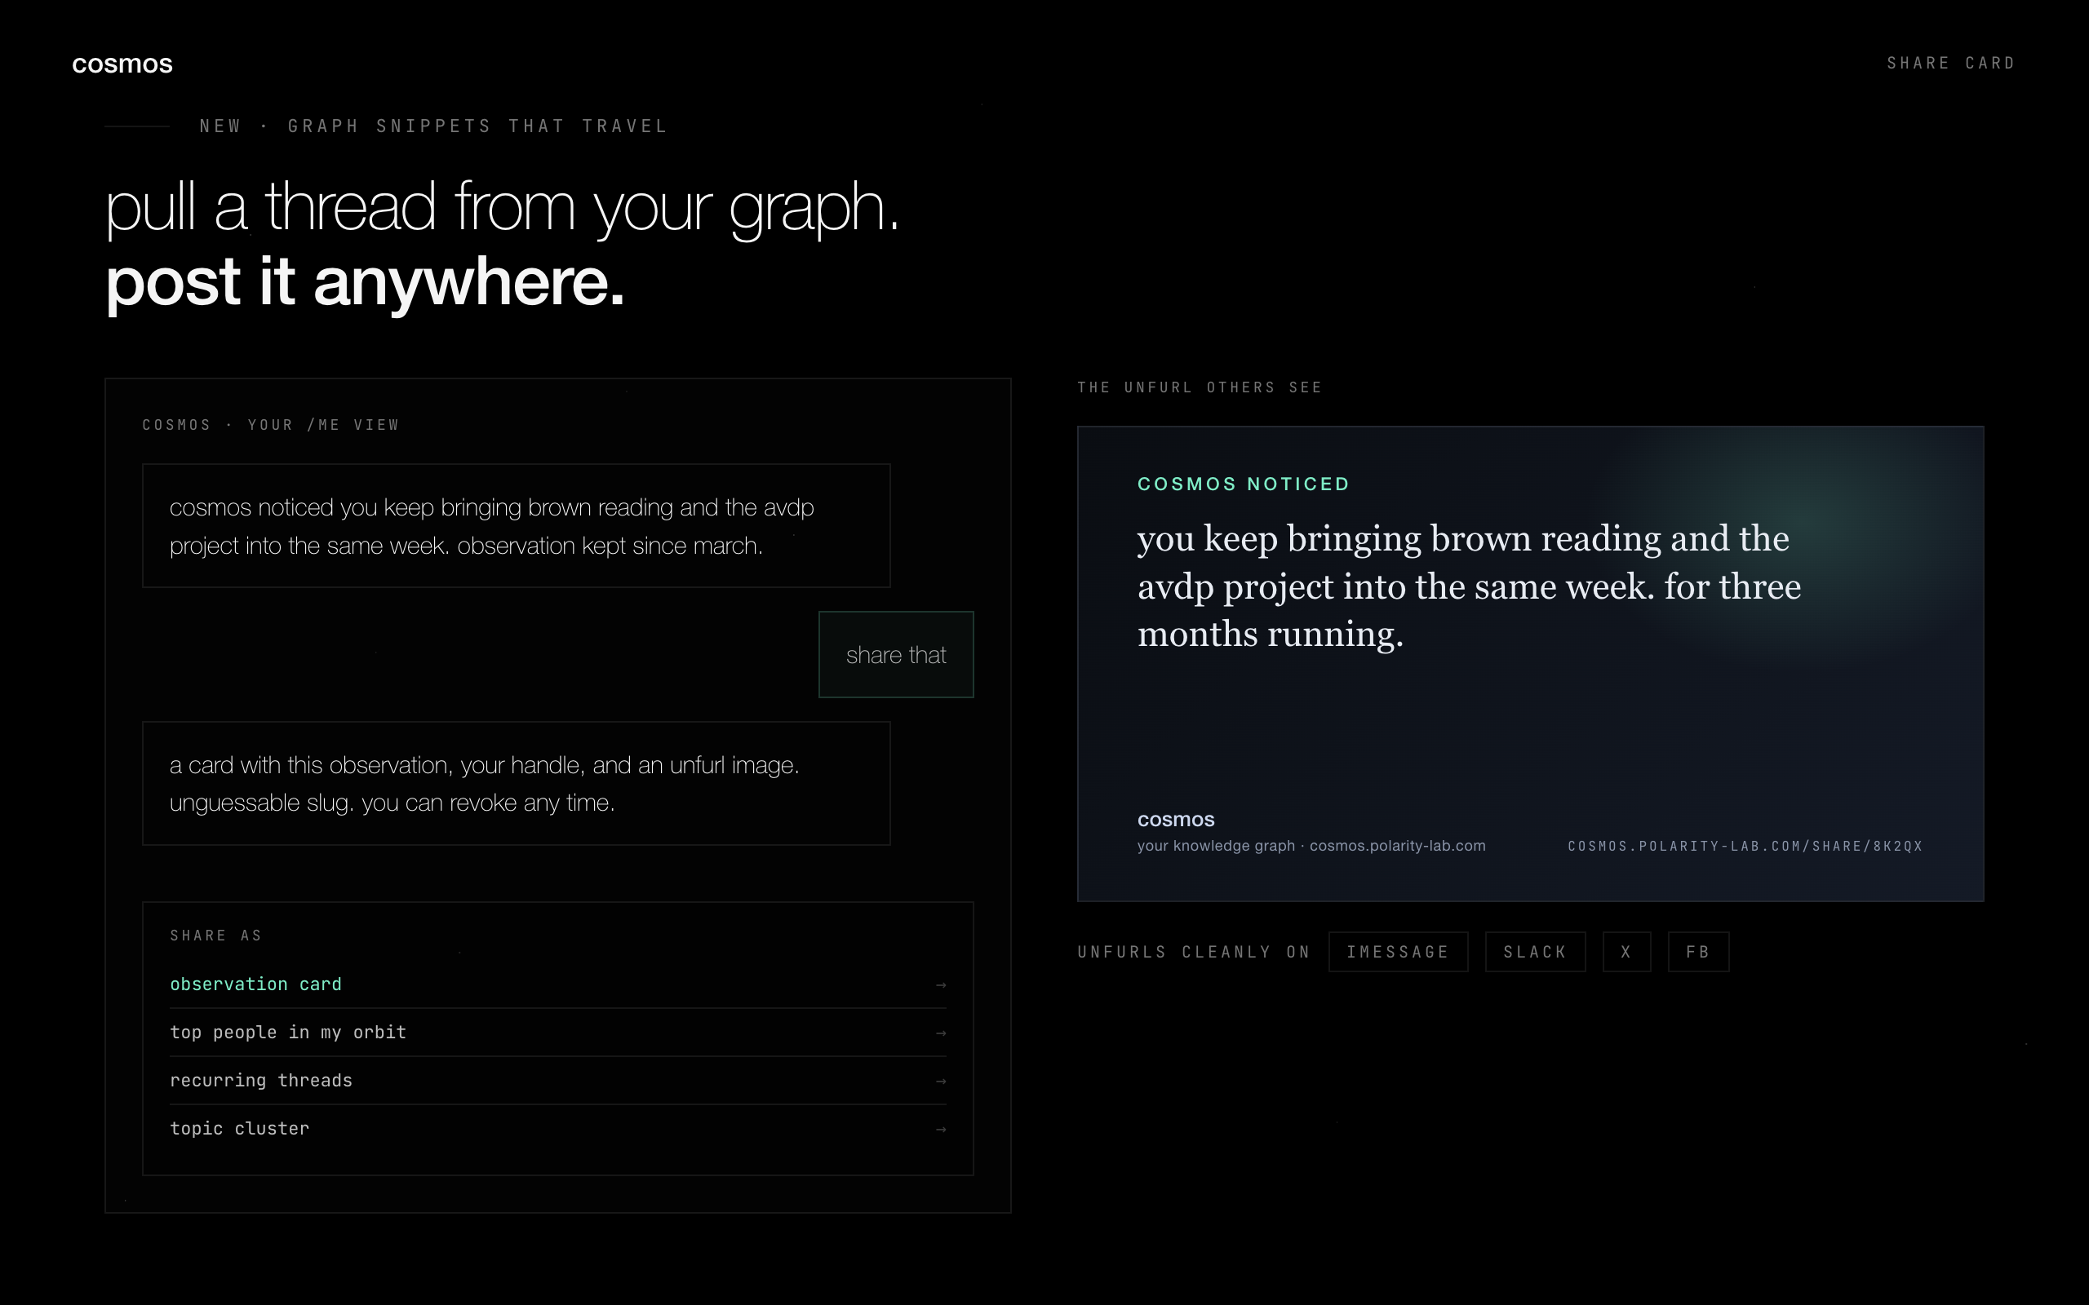Choose 'recurring threads' share option
2089x1305 pixels.
click(x=557, y=1081)
